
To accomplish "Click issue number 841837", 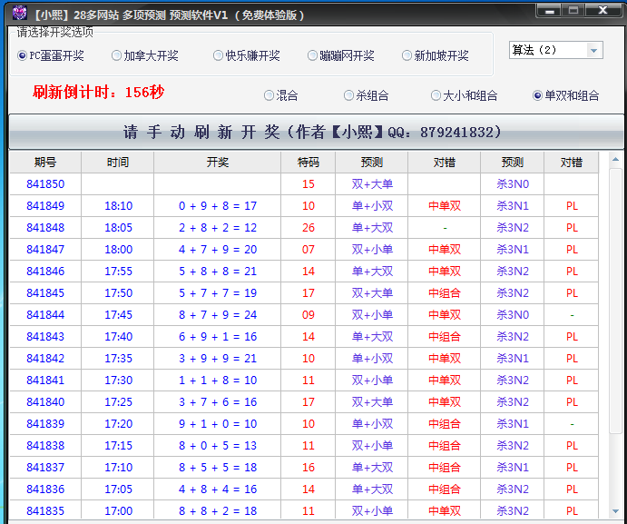I will (45, 468).
